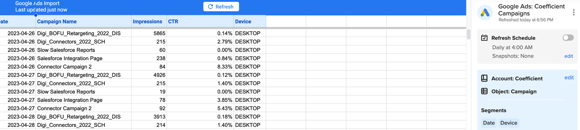This screenshot has width=580, height=130.
Task: Select the Campaign Name column header
Action: 57,21
